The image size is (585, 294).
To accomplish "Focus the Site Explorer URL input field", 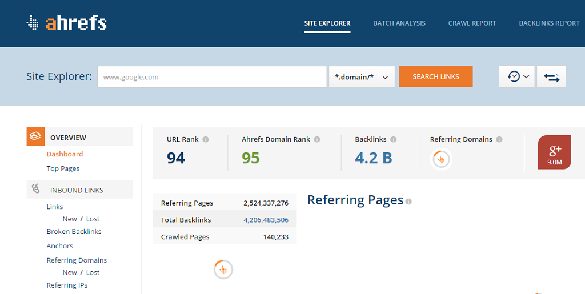I will coord(212,76).
